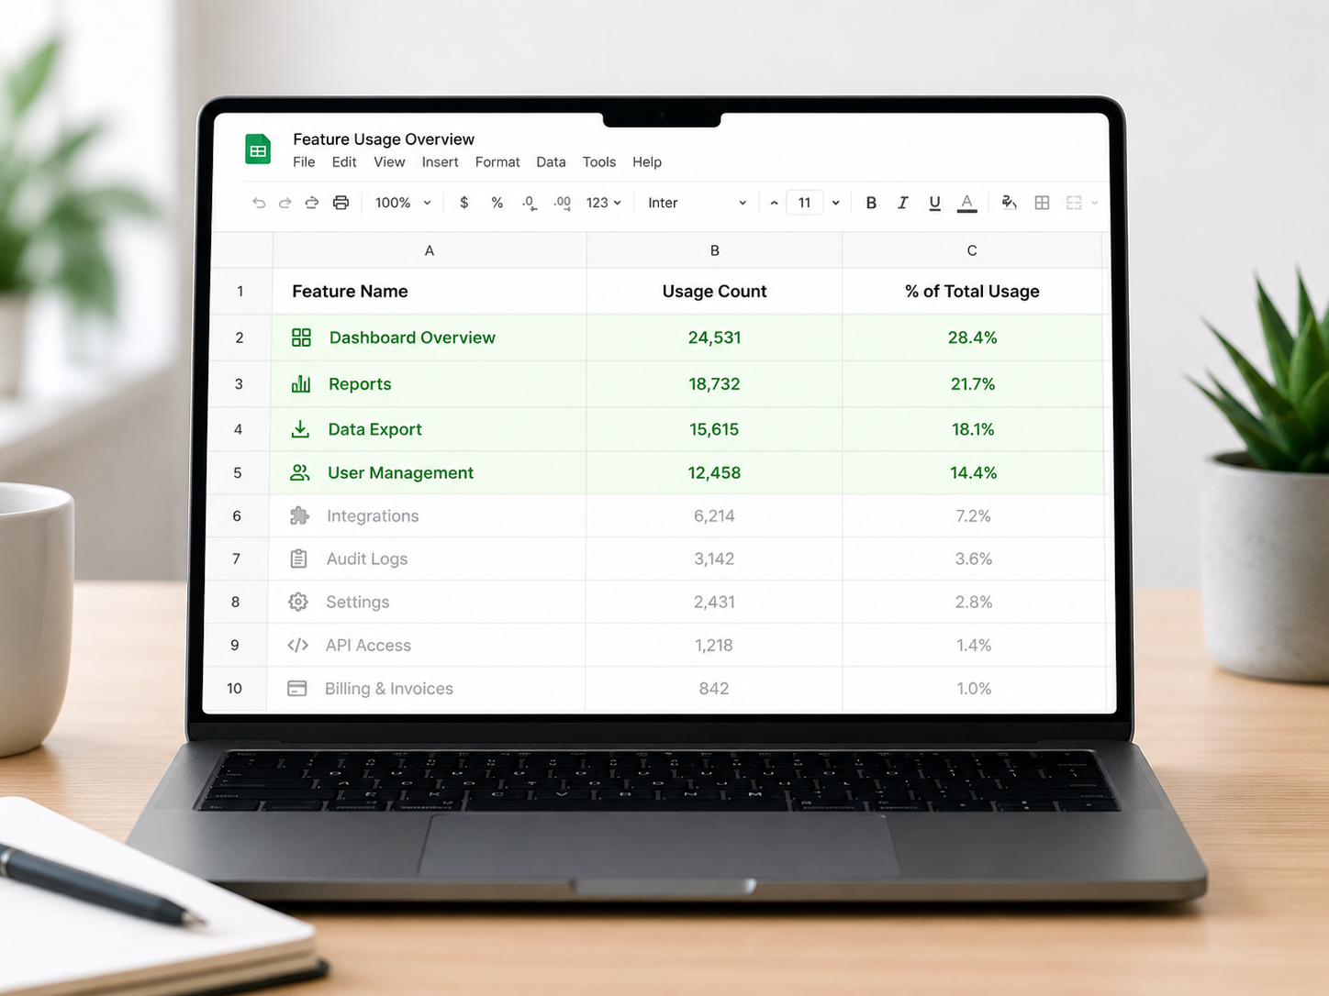This screenshot has width=1329, height=996.
Task: Open the Data menu
Action: point(551,162)
